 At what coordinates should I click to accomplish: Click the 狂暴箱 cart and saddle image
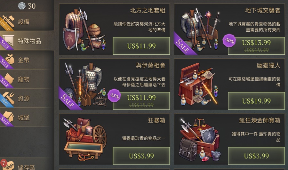[85, 139]
